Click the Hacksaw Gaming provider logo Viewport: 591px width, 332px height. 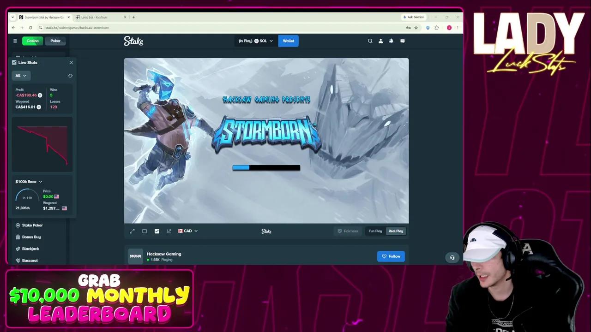point(135,256)
